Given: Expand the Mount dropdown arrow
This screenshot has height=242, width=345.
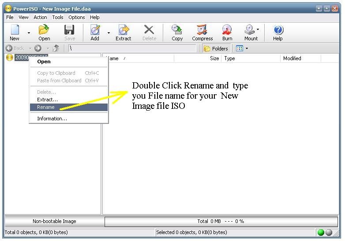Looking at the screenshot, I should pos(258,29).
